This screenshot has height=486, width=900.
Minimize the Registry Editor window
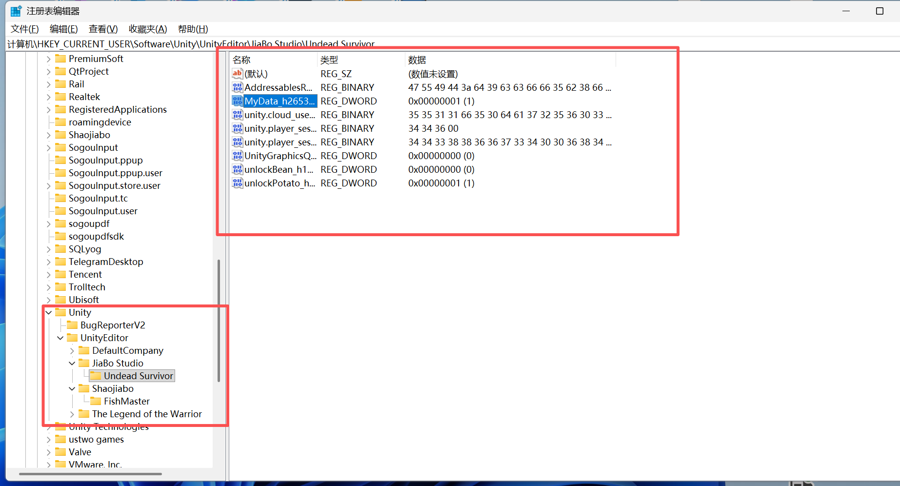tap(846, 11)
